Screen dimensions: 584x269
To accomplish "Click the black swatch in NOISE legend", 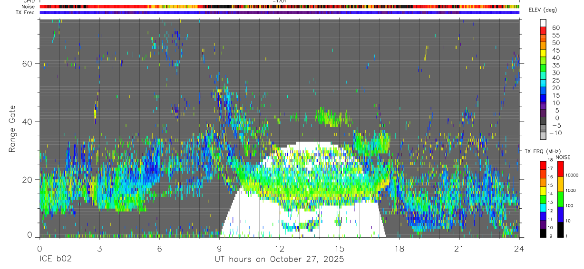I will (x=561, y=230).
